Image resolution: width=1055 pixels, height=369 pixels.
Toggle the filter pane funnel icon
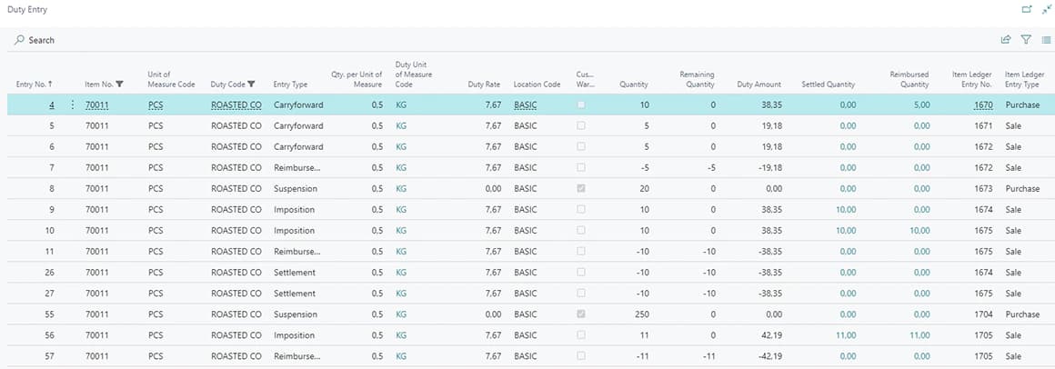tap(1026, 40)
